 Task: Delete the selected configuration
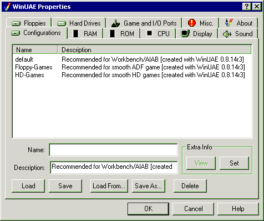pyautogui.click(x=190, y=186)
